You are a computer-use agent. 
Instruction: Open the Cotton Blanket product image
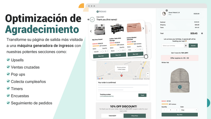click(134, 27)
